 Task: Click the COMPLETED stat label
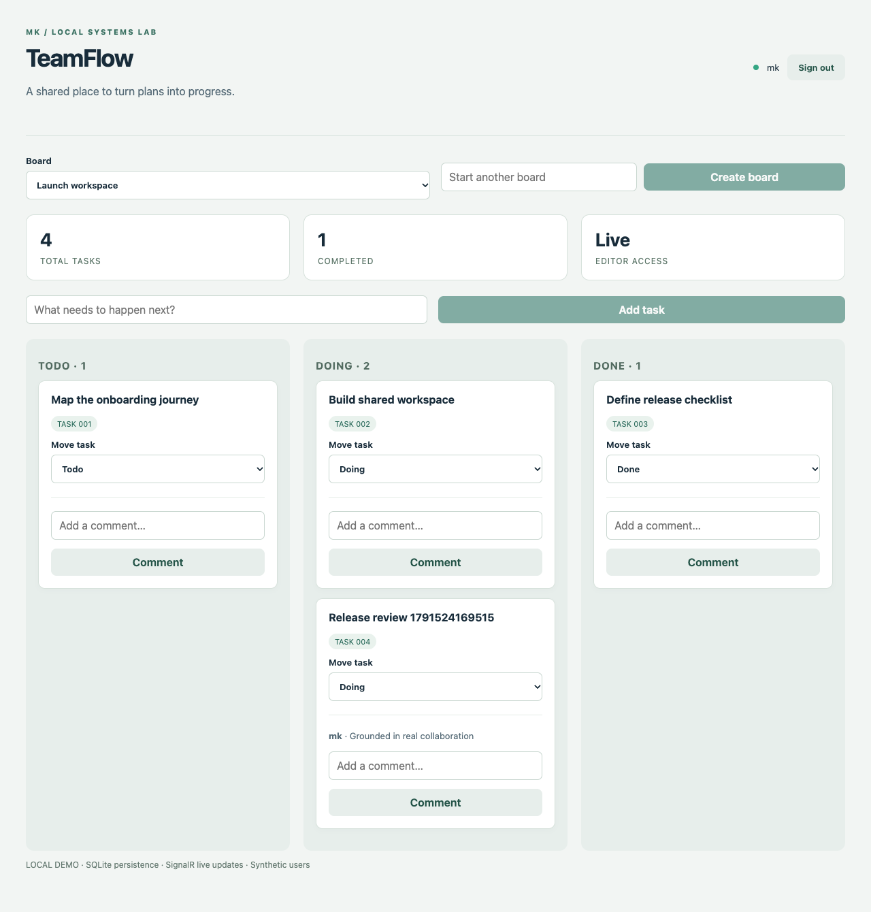[346, 261]
